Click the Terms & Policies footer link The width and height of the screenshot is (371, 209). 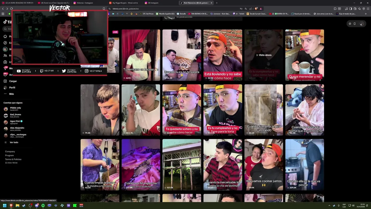(13, 159)
